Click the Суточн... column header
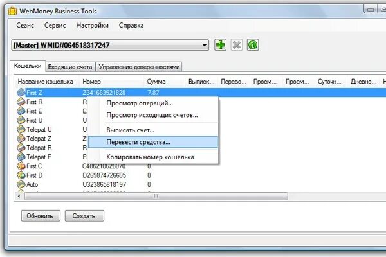The width and height of the screenshot is (386, 257). point(331,82)
